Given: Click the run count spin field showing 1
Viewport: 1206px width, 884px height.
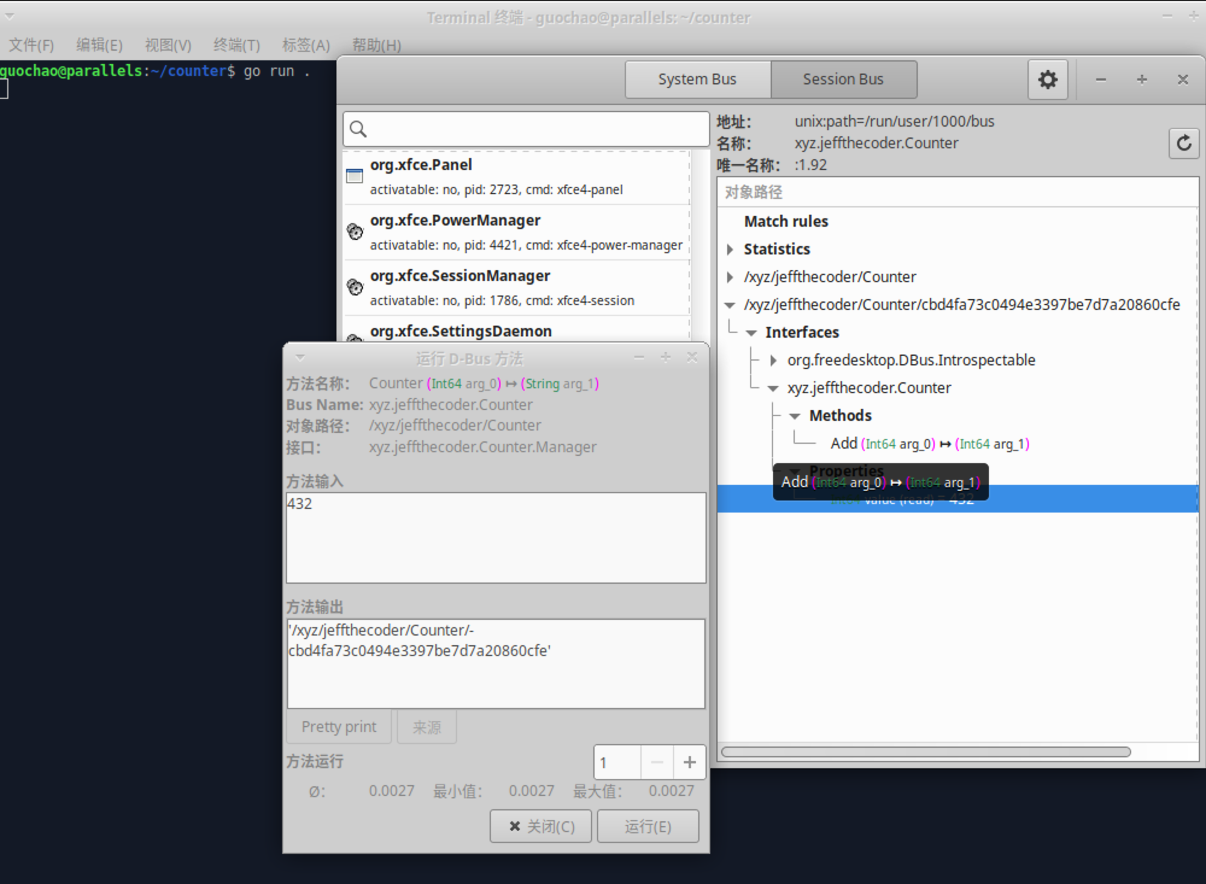Looking at the screenshot, I should (617, 762).
